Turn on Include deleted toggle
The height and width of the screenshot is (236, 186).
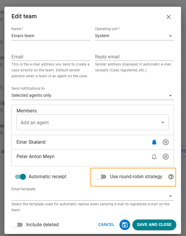click(17, 225)
